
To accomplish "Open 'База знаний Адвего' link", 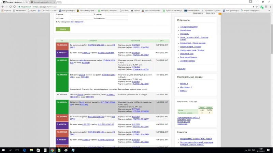I will tap(189, 57).
